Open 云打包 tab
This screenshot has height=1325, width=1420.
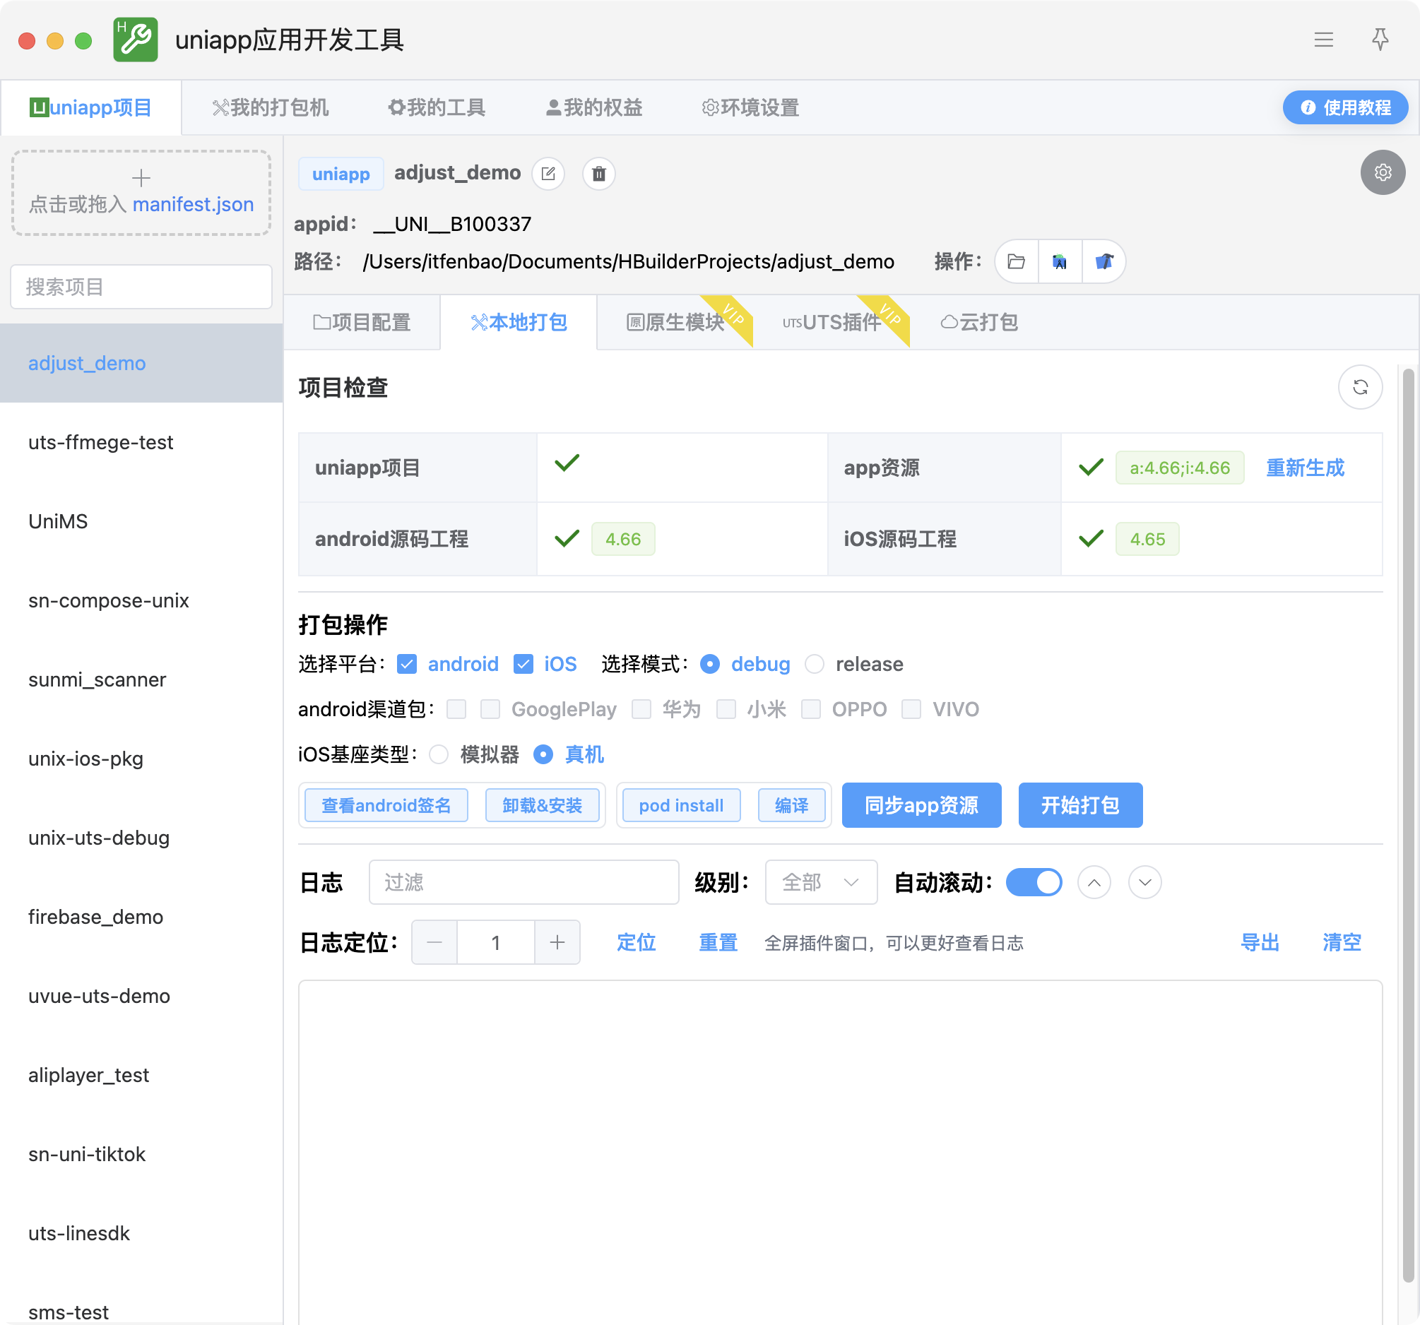pos(978,322)
